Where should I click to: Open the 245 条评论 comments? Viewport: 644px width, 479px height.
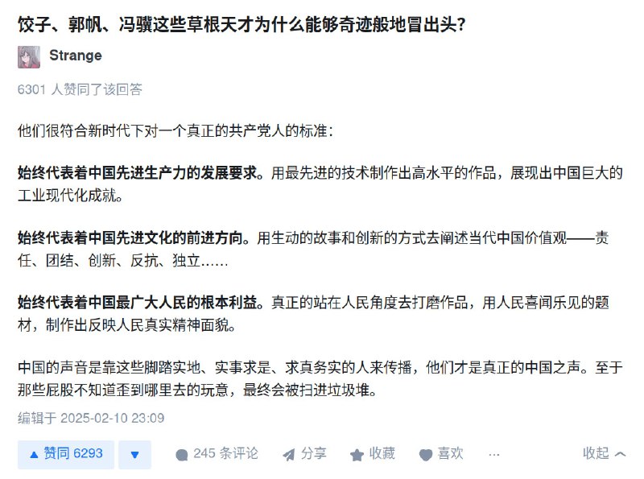217,454
